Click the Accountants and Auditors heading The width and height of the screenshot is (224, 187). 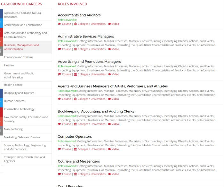79,15
